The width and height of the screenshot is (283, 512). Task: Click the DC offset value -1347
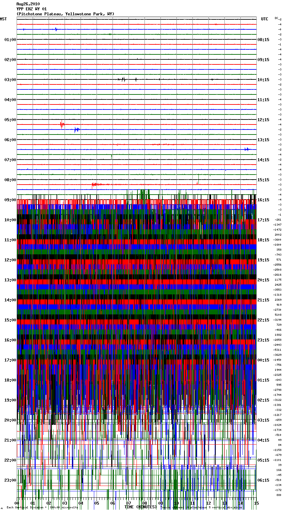click(x=277, y=225)
